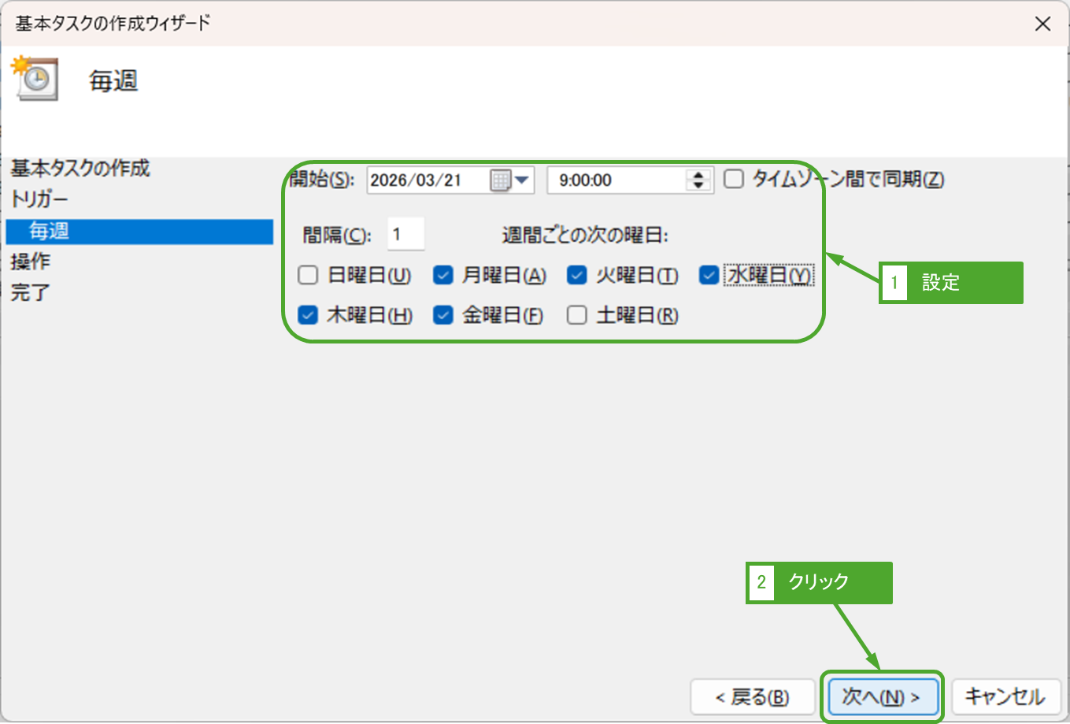1070x724 pixels.
Task: Uncheck the 月曜日 checkbox
Action: coord(443,275)
